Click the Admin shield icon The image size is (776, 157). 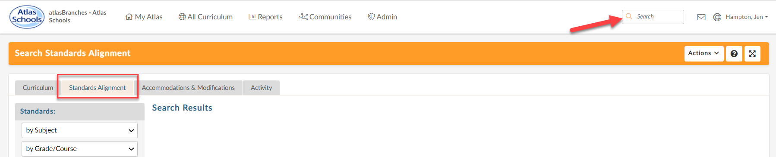[x=371, y=17]
